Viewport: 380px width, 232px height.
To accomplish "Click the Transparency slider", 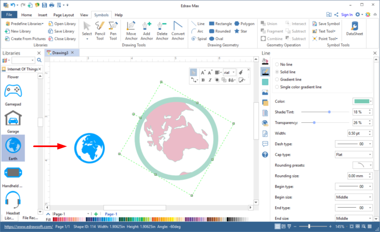I will (315, 122).
